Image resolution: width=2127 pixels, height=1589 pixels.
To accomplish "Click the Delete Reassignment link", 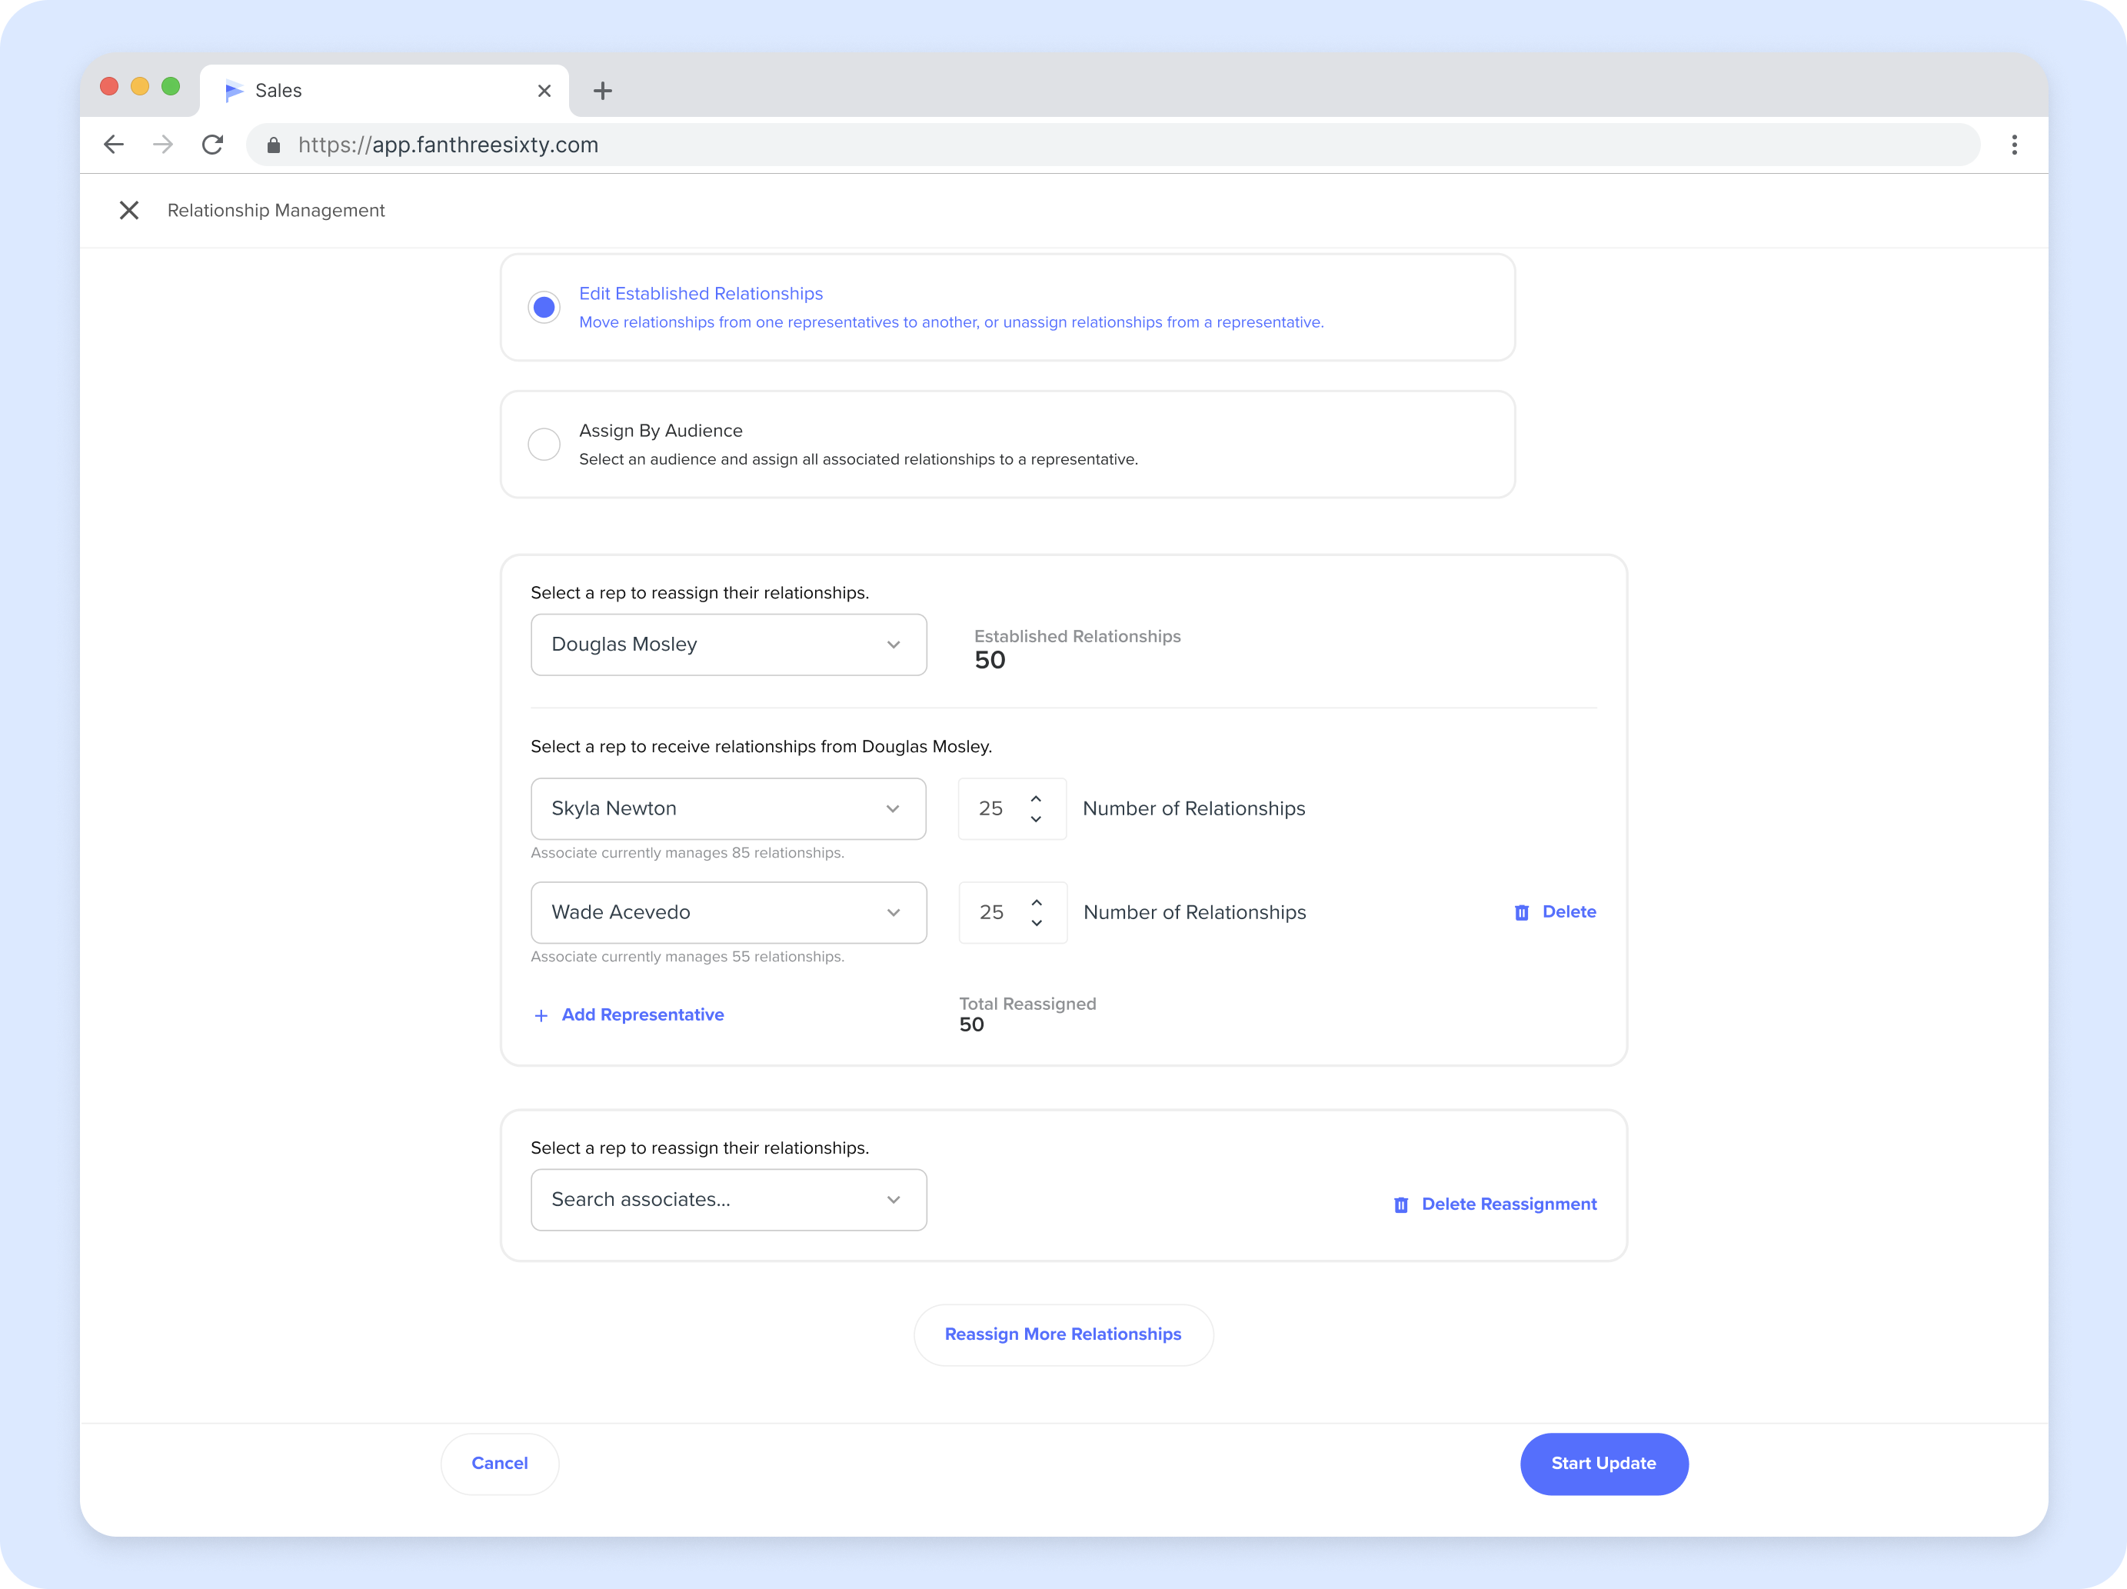I will 1509,1204.
